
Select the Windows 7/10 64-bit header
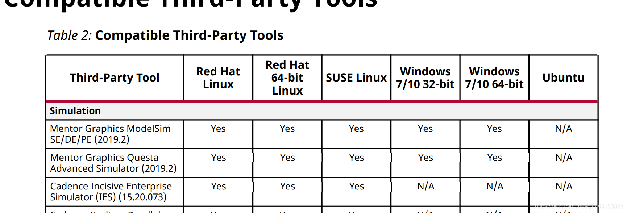tap(494, 78)
